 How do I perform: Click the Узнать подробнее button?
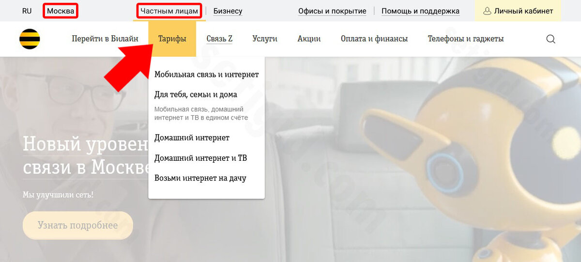tap(78, 225)
